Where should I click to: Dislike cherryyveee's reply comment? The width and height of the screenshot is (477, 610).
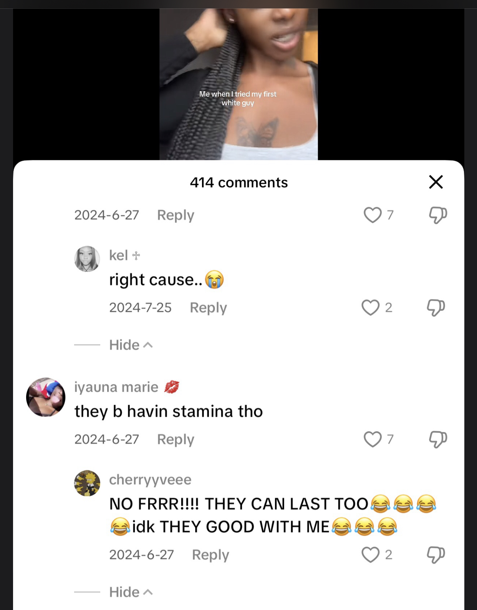tap(436, 555)
